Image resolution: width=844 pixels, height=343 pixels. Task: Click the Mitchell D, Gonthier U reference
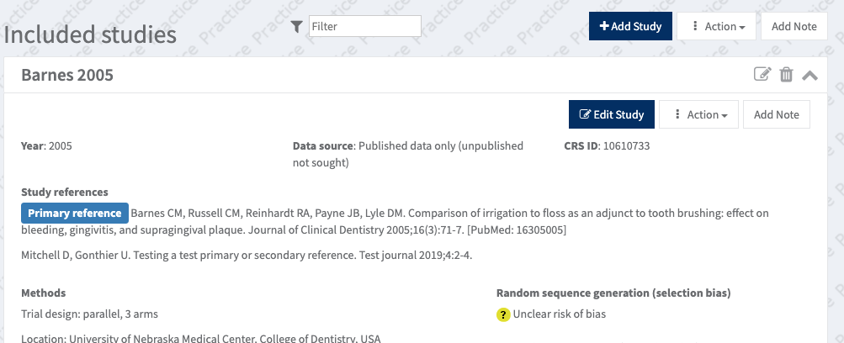pos(246,256)
